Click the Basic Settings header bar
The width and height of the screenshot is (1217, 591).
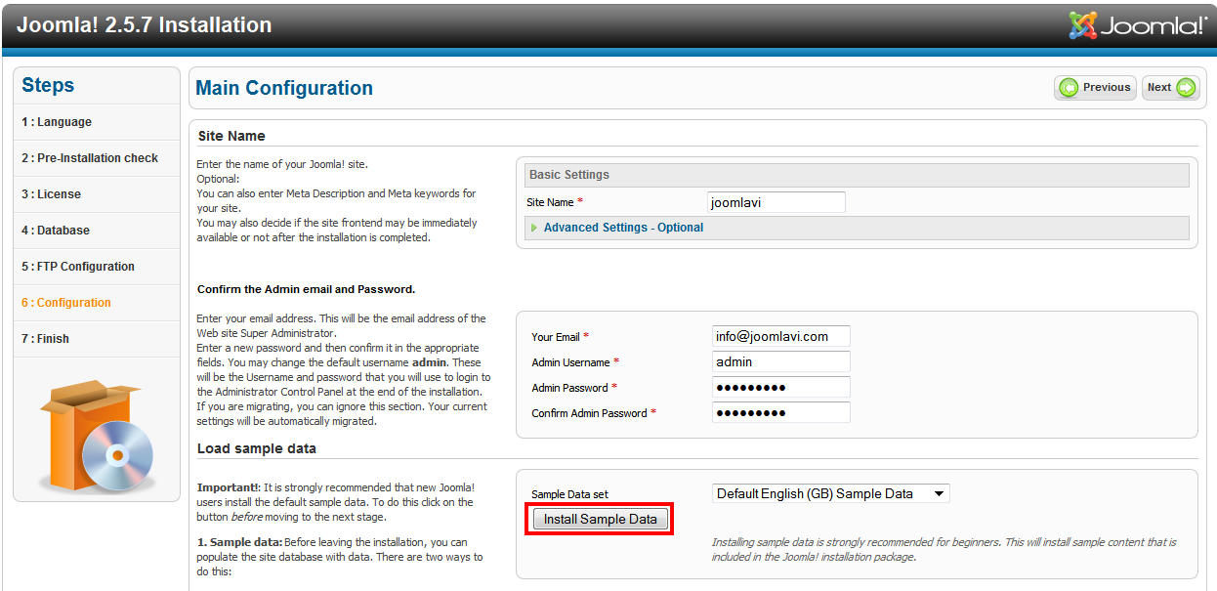point(857,175)
